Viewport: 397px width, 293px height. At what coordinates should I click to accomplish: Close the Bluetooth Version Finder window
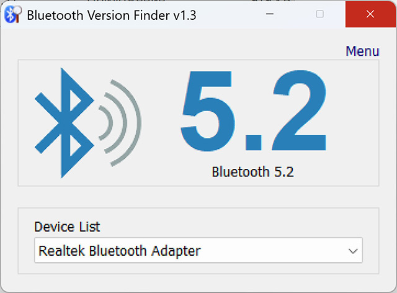coord(370,14)
